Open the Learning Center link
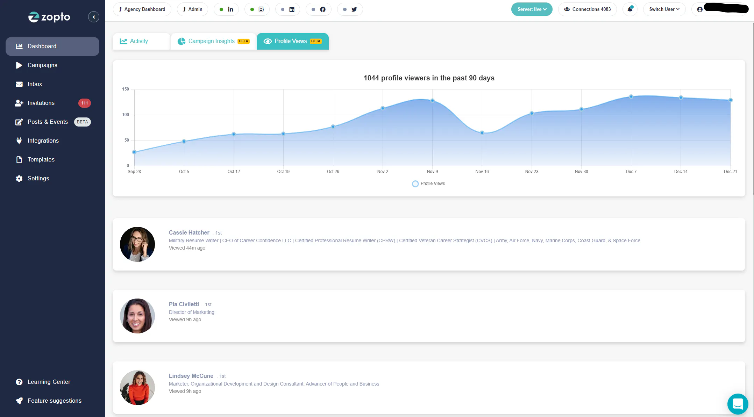754x417 pixels. pos(49,382)
